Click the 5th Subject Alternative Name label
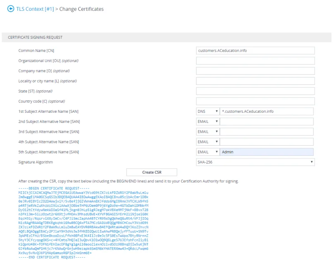Image resolution: width=333 pixels, height=263 pixels. [49, 152]
